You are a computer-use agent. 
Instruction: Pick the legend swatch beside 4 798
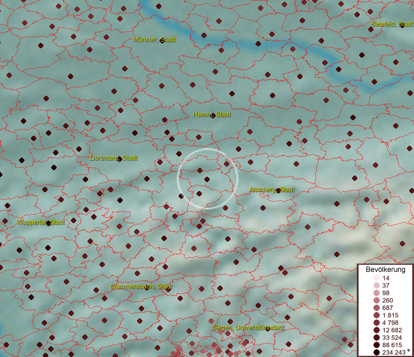(376, 322)
